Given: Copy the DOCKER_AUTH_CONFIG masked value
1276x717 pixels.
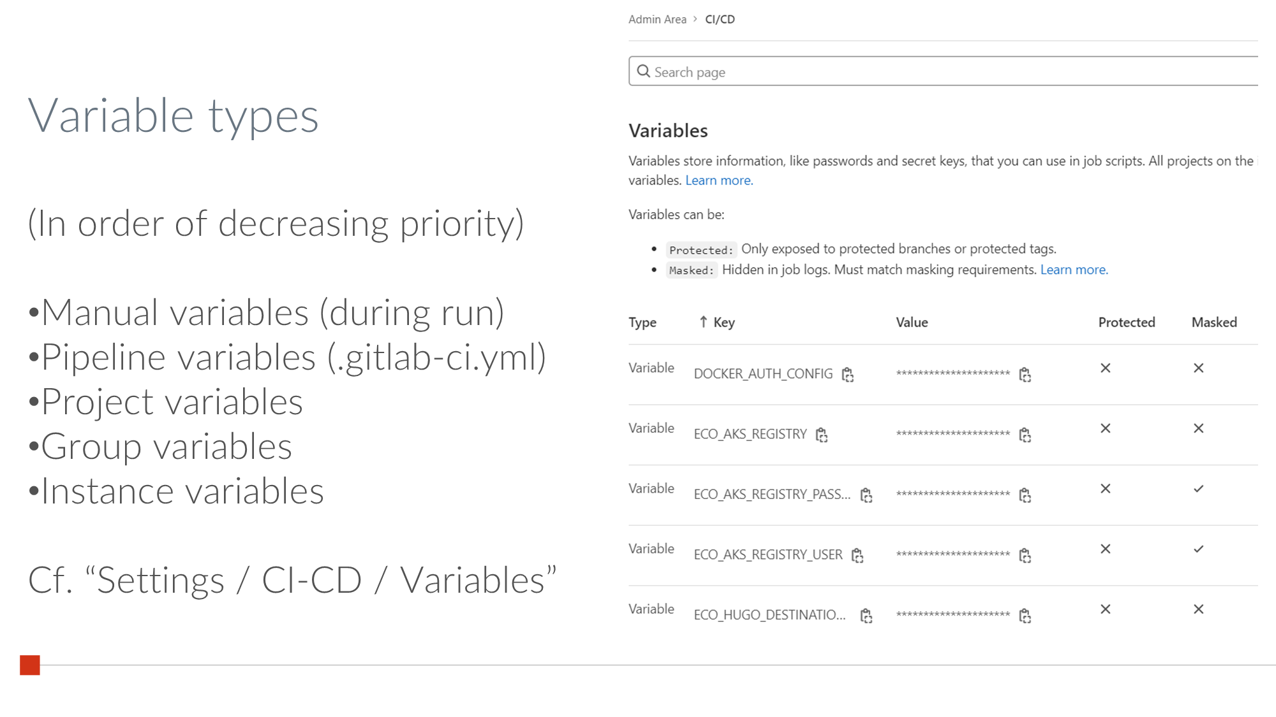Looking at the screenshot, I should click(1025, 375).
